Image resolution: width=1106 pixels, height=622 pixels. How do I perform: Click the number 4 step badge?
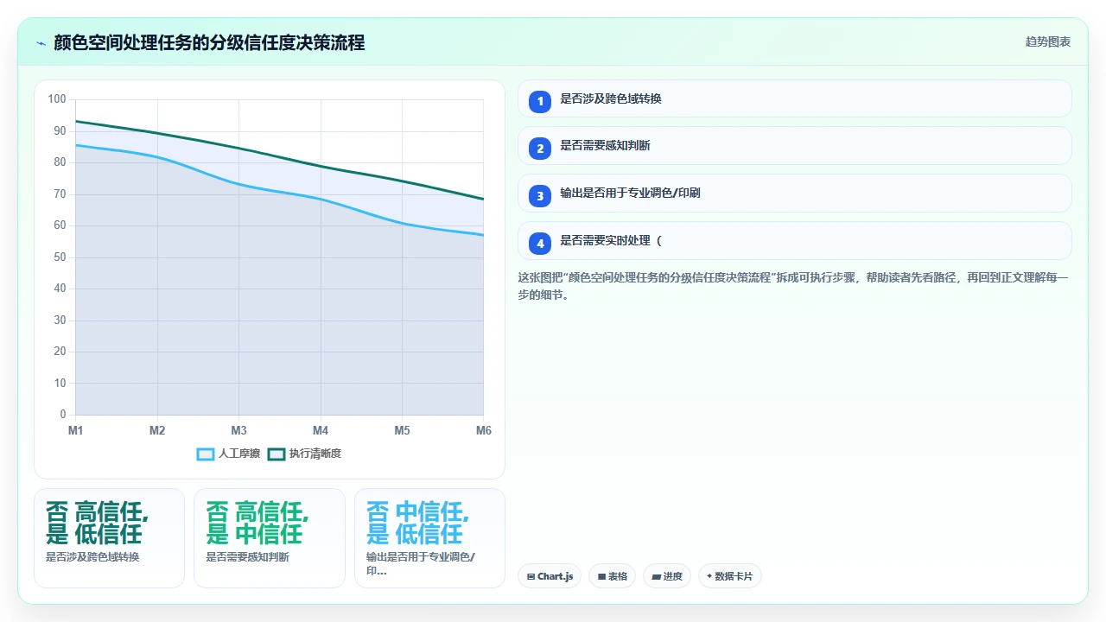click(x=540, y=244)
